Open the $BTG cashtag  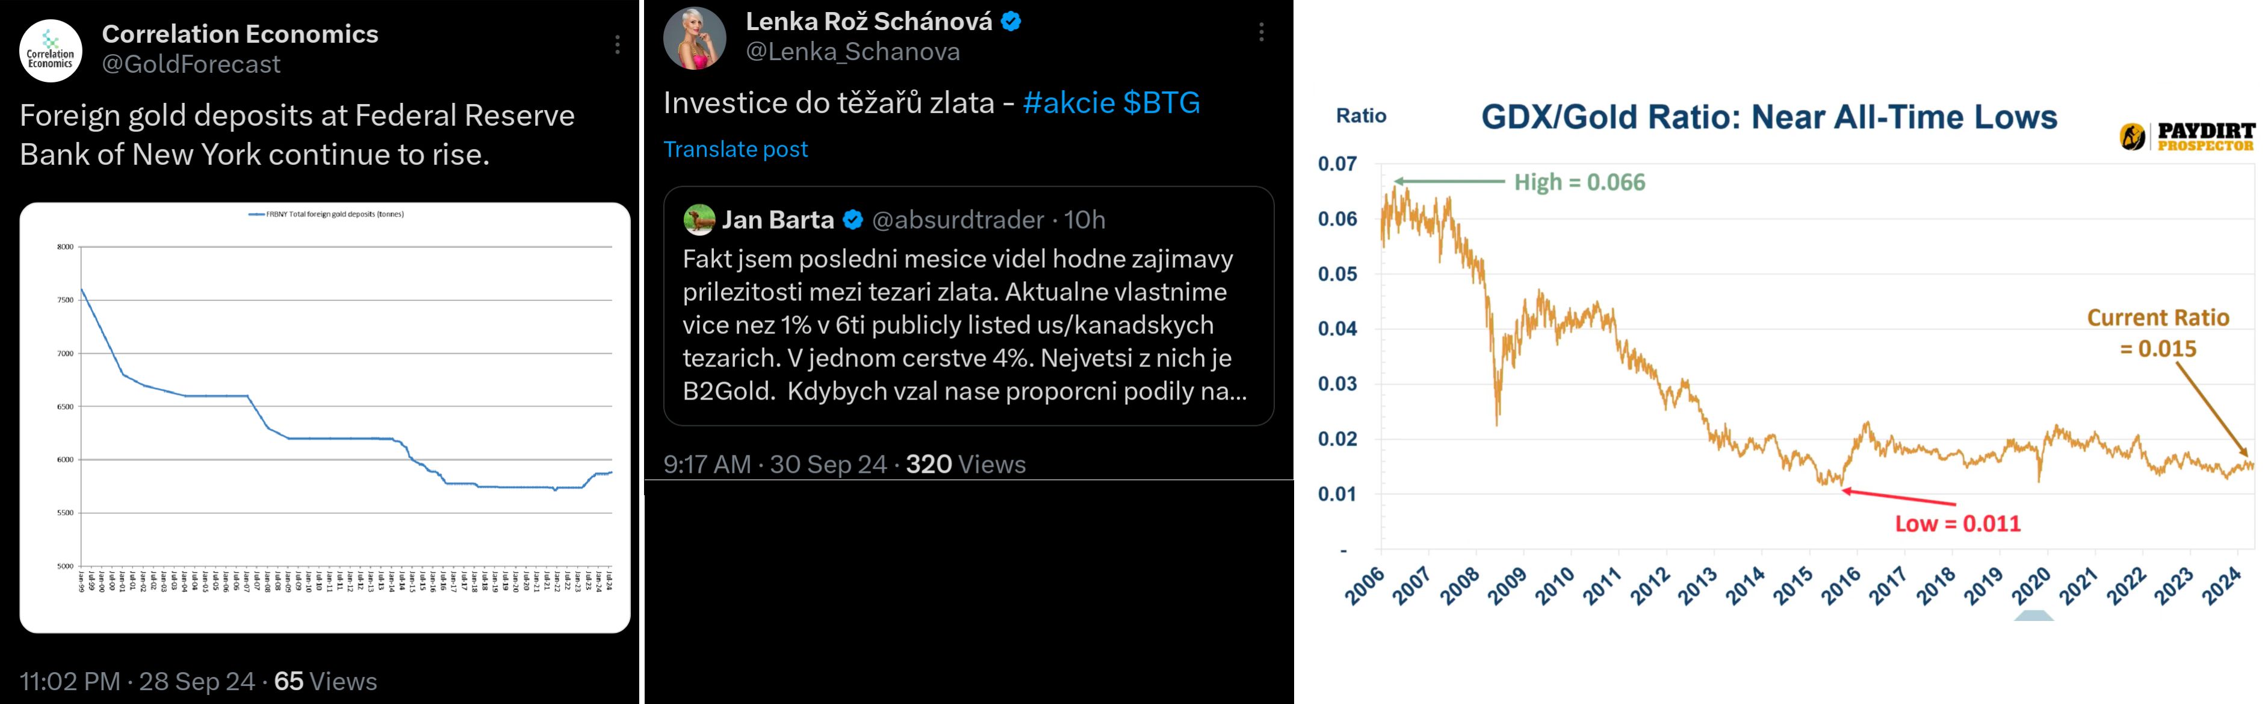click(1162, 103)
